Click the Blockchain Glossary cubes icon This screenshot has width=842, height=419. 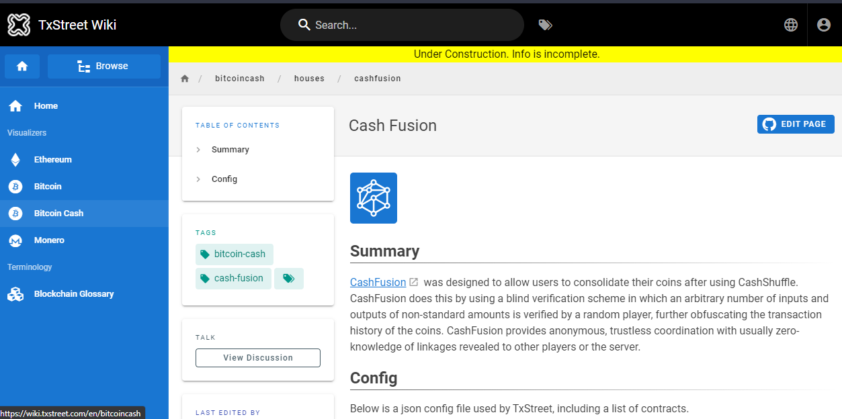15,294
